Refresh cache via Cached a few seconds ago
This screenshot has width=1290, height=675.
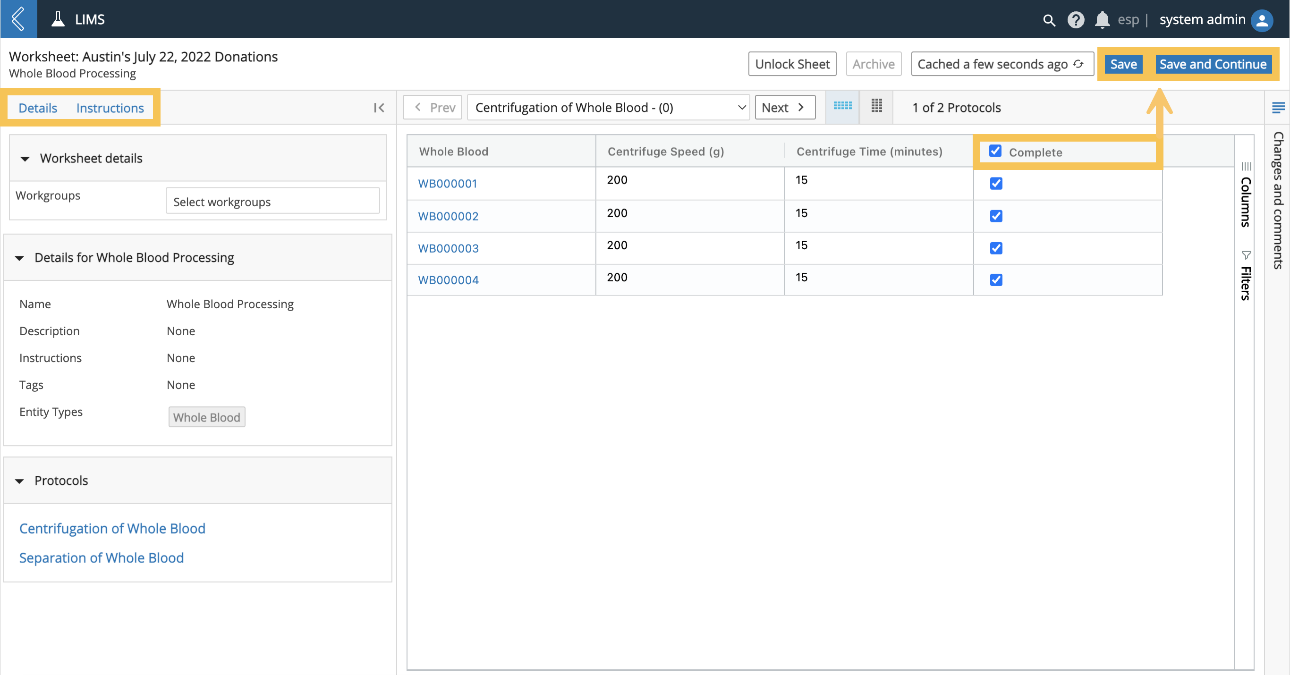click(1002, 64)
